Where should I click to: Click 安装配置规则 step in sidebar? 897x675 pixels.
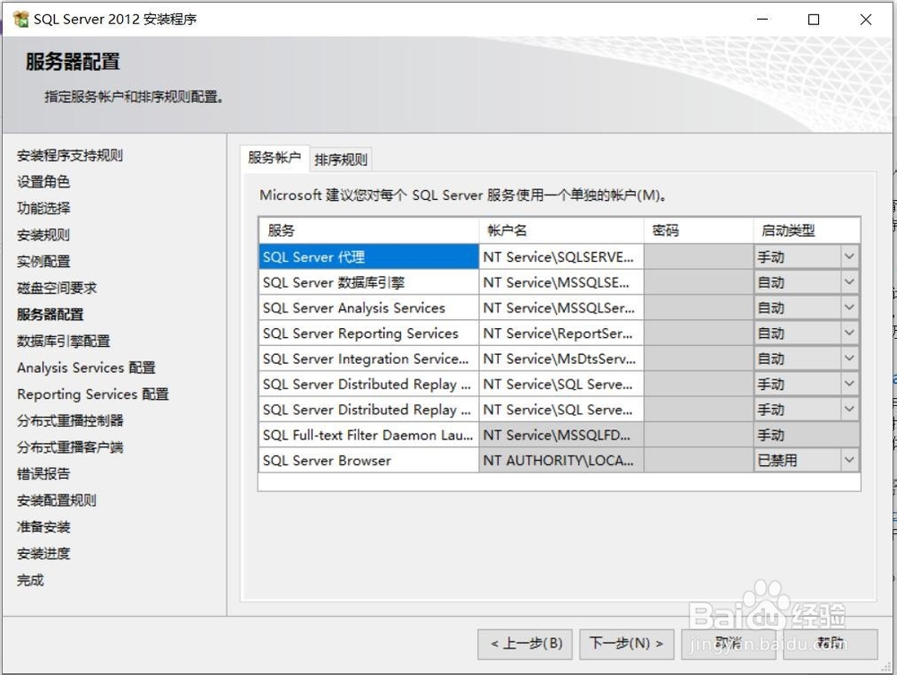tap(57, 500)
